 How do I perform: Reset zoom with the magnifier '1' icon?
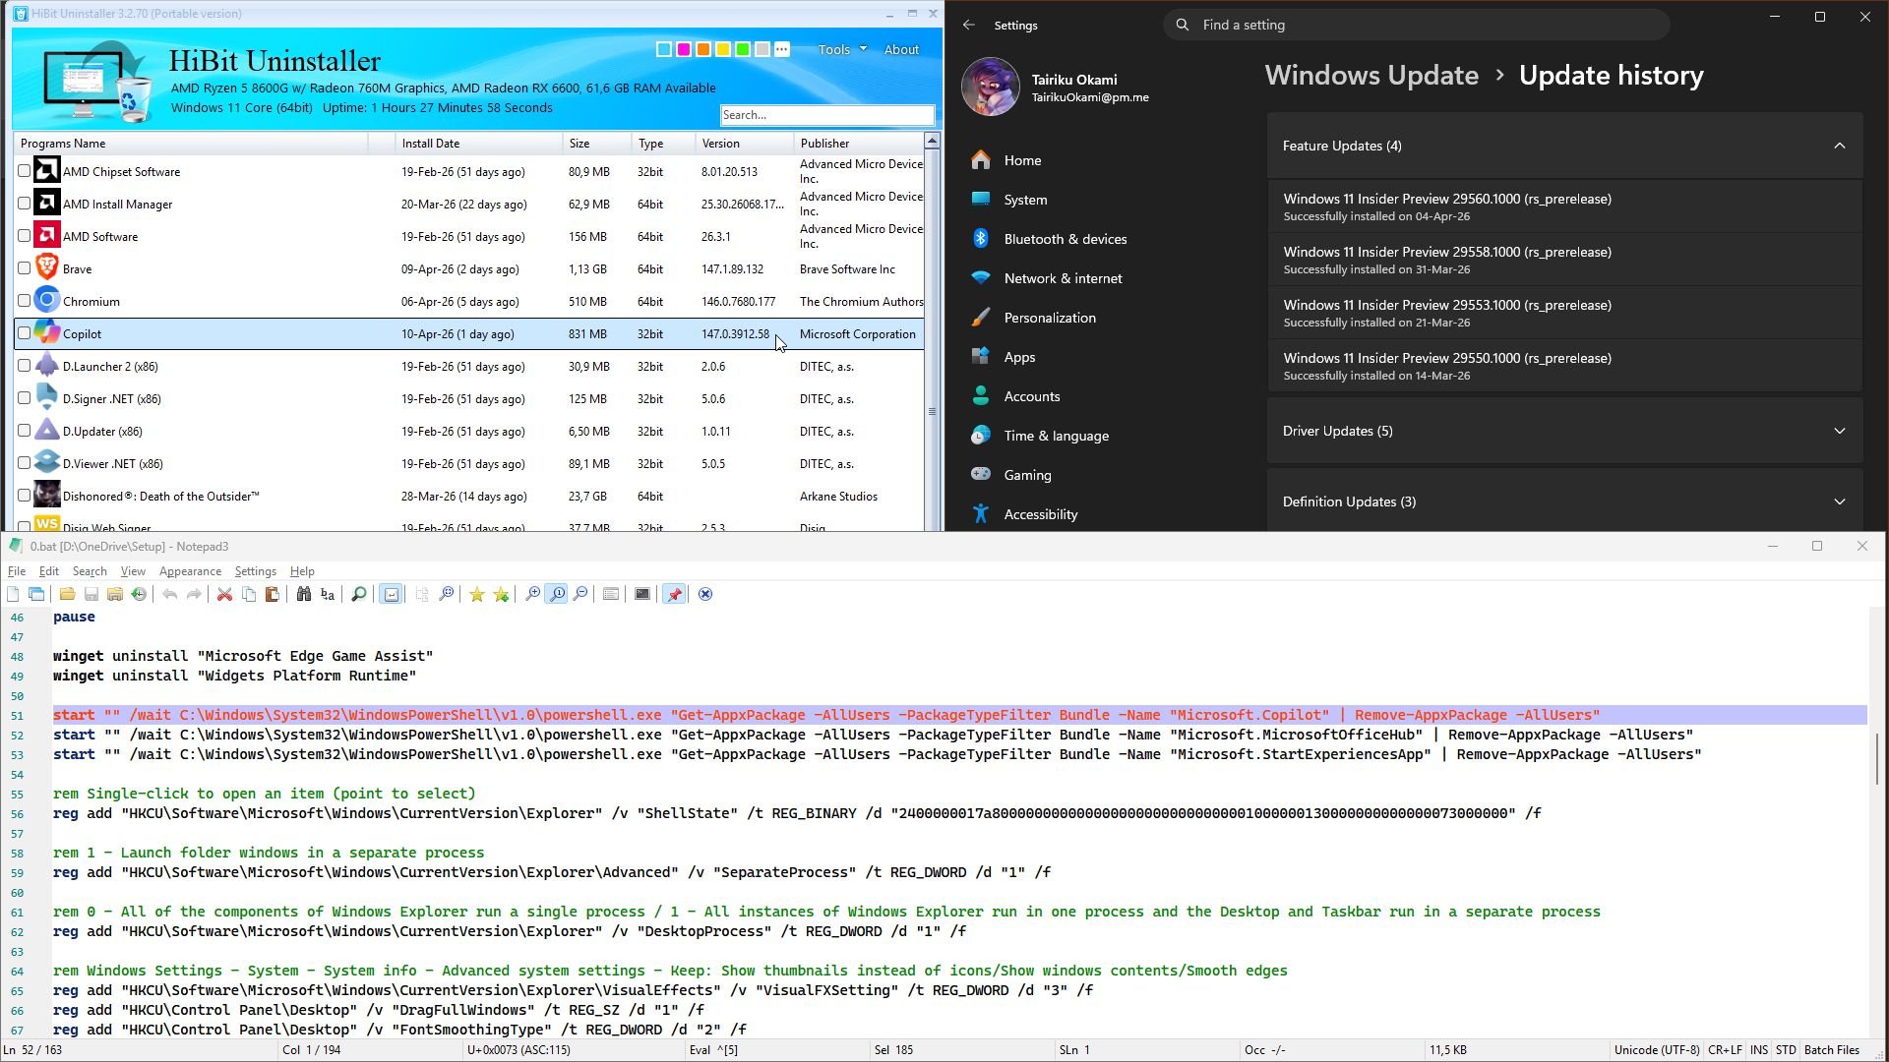click(x=557, y=594)
